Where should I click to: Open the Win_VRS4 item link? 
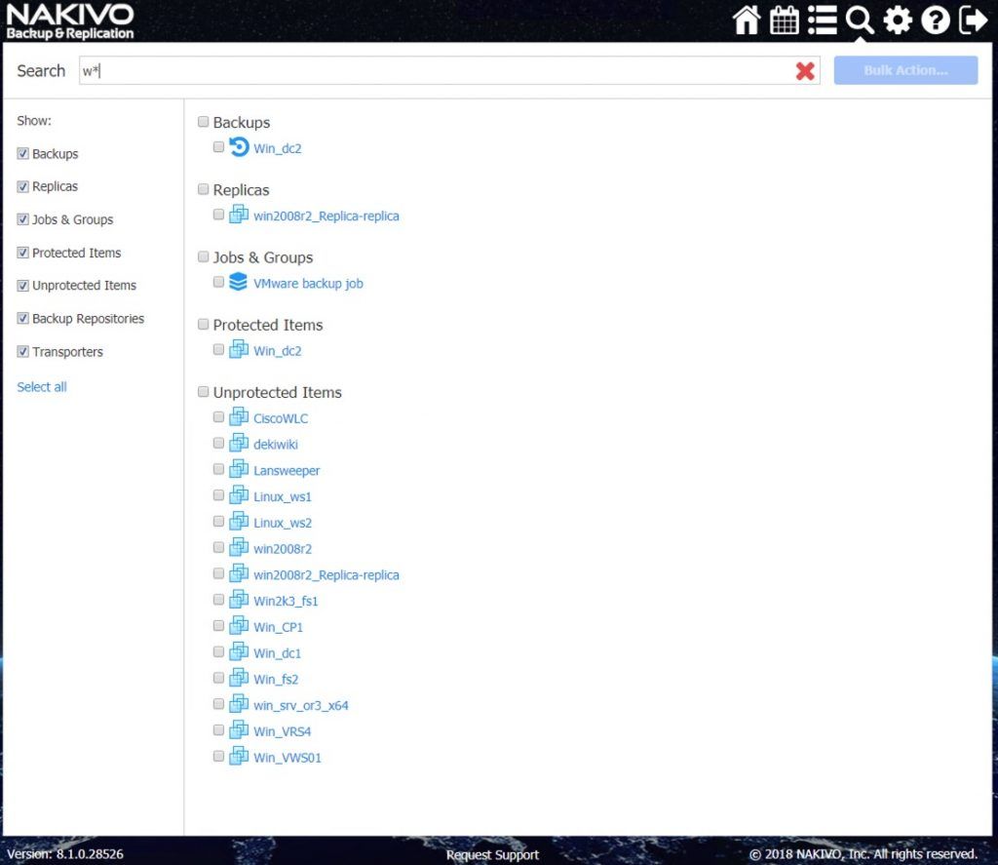tap(282, 731)
